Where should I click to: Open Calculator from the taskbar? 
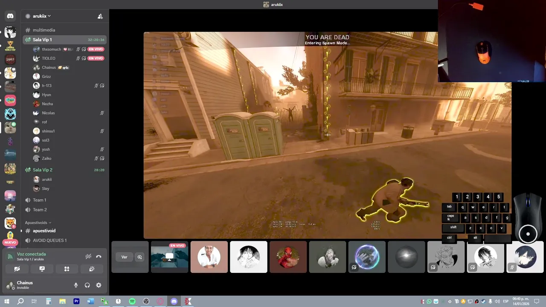click(x=48, y=301)
